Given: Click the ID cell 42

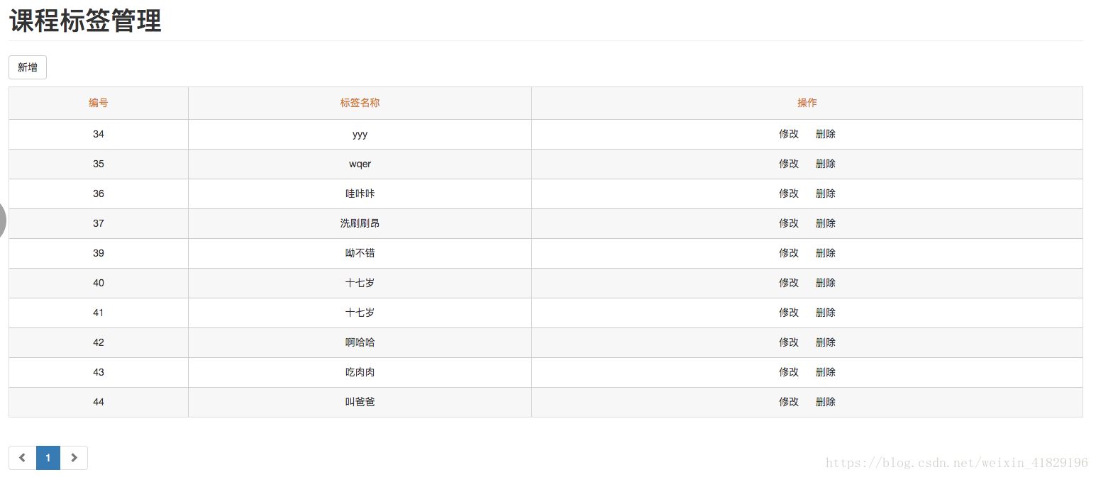Looking at the screenshot, I should pos(99,342).
